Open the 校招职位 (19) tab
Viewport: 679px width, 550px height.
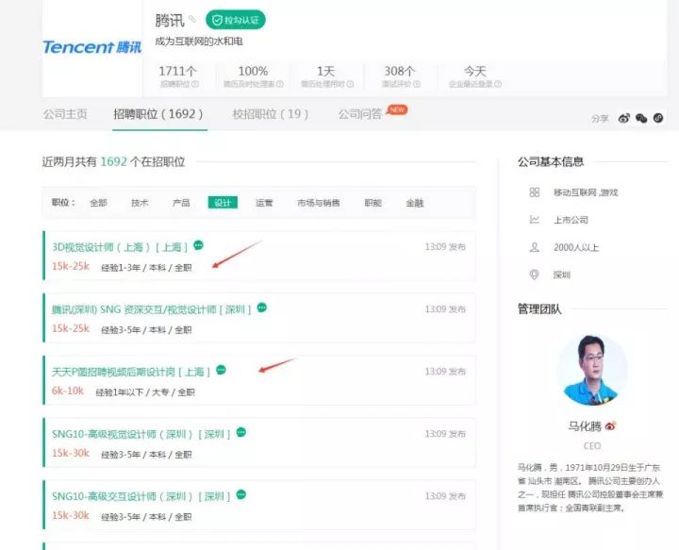[x=271, y=114]
